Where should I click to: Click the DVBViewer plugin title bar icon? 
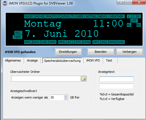point(5,3)
